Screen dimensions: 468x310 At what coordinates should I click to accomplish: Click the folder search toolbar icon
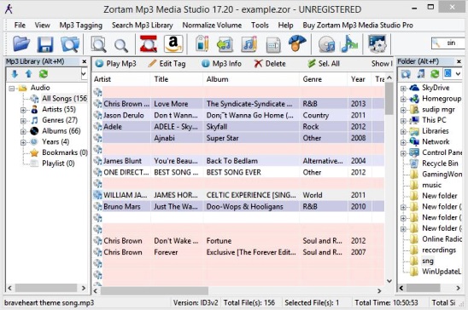[70, 44]
